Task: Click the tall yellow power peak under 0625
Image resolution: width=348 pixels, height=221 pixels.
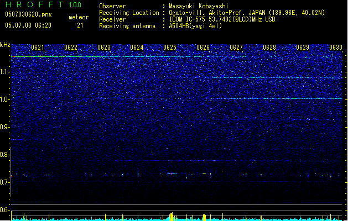Action: [x=172, y=217]
